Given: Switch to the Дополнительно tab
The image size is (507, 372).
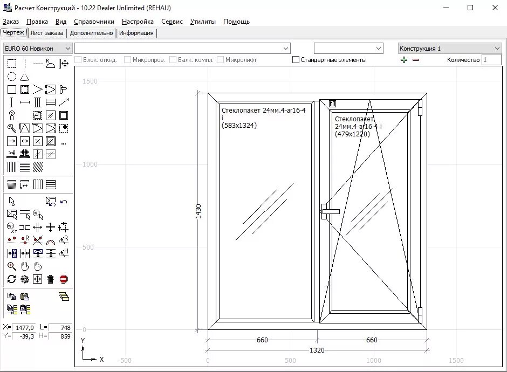Looking at the screenshot, I should 92,33.
